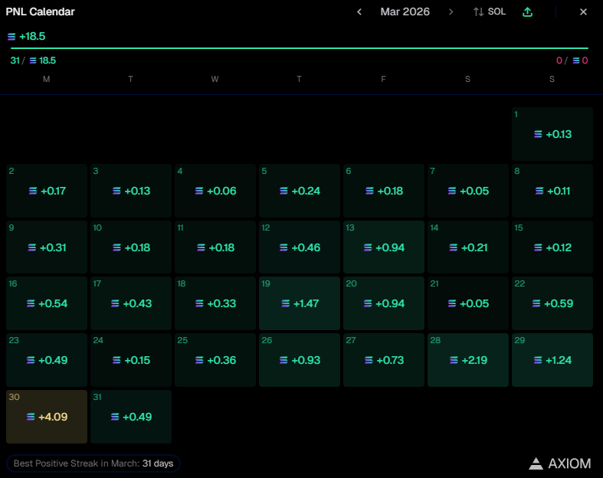Choose day 8 cell with +0.11
Screen dimensions: 603x478
click(x=552, y=191)
